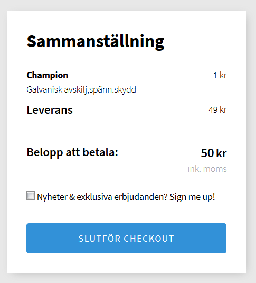Click the 1 kr product price

point(220,75)
